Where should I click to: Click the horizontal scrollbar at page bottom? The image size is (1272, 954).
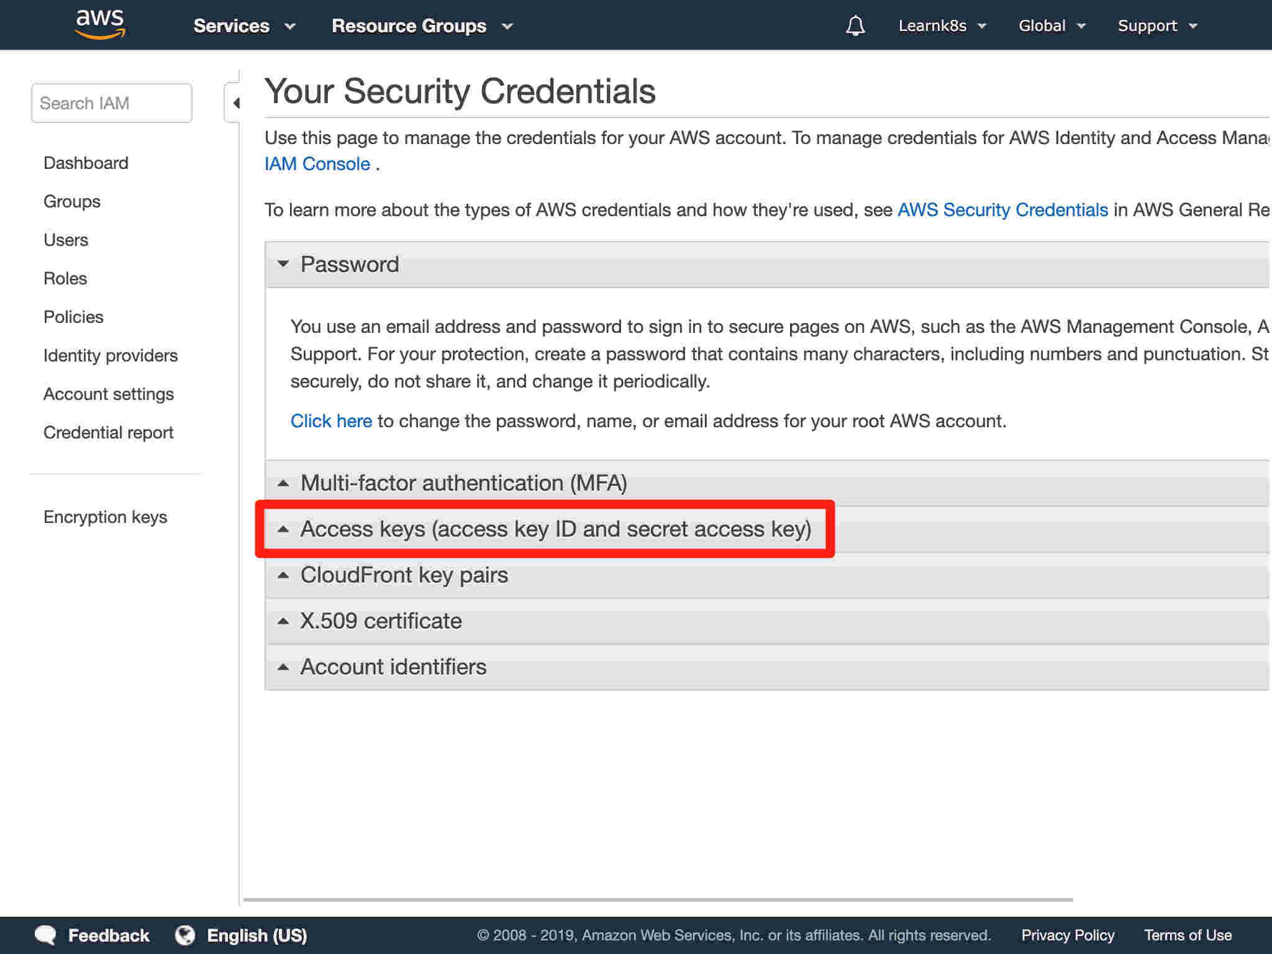658,899
